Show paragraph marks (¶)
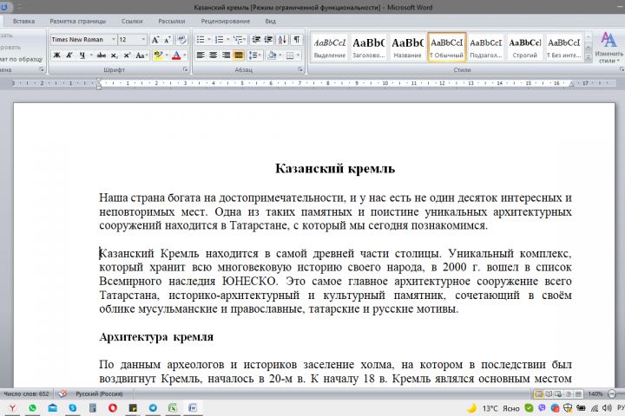The height and width of the screenshot is (416, 625). [296, 39]
